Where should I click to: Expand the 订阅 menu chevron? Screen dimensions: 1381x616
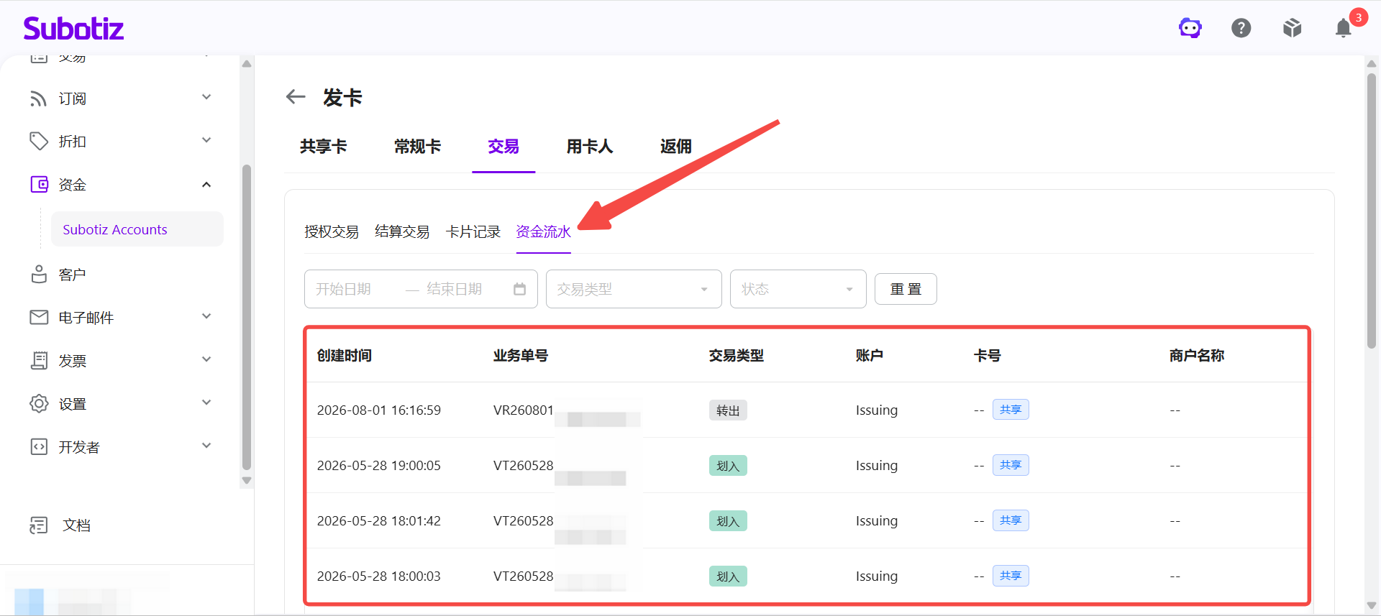pos(206,97)
